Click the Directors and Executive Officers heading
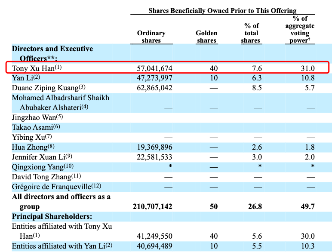Image resolution: width=332 pixels, height=252 pixels. (x=52, y=53)
